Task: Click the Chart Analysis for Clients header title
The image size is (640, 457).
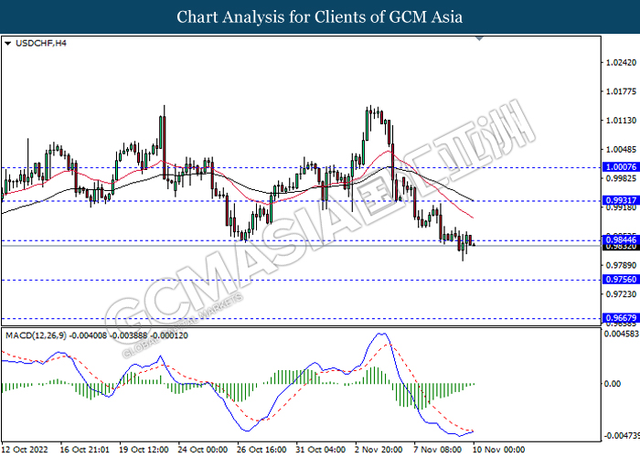Action: point(320,16)
